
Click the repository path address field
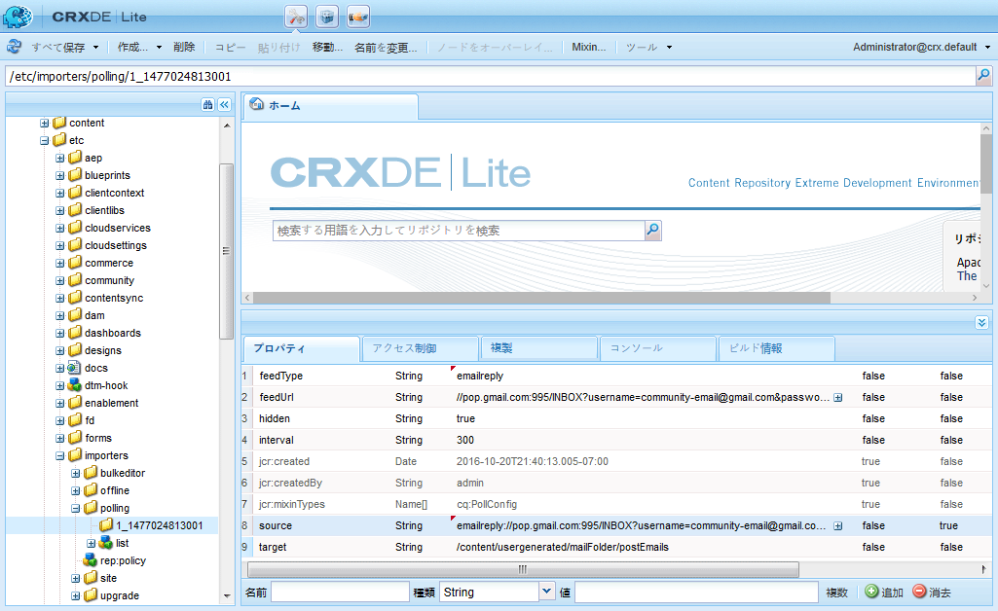(x=491, y=76)
